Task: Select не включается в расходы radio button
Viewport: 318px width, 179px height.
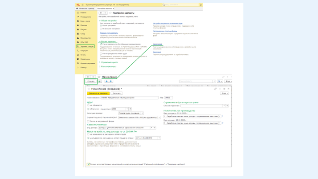Action: (x=88, y=134)
